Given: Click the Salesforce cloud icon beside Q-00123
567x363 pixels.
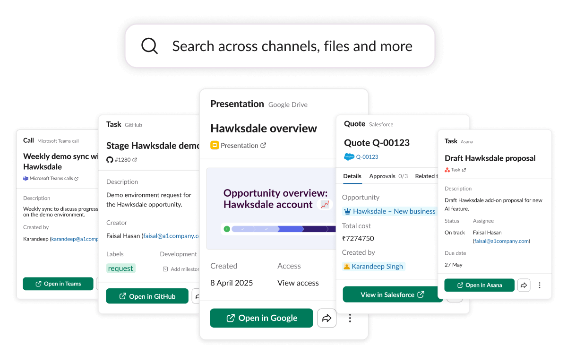Looking at the screenshot, I should pyautogui.click(x=349, y=157).
